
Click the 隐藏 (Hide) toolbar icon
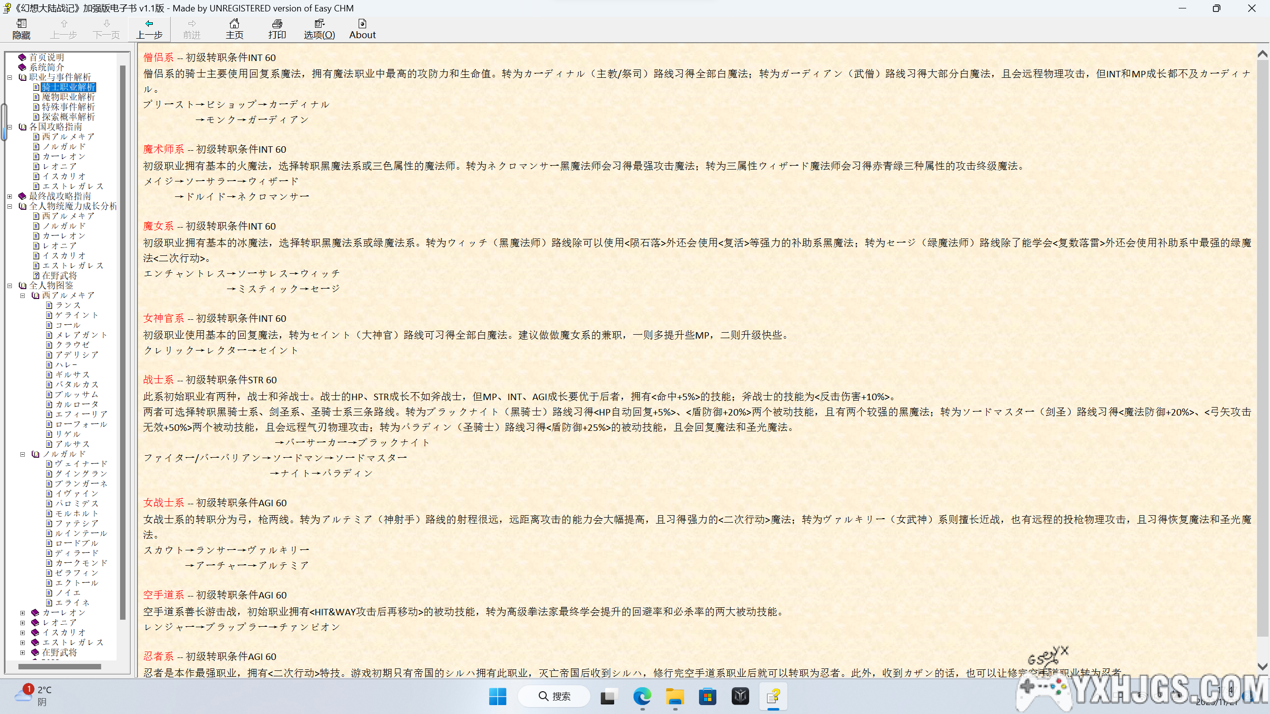(x=21, y=29)
